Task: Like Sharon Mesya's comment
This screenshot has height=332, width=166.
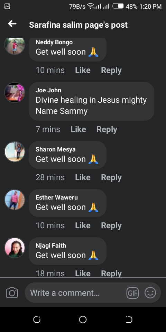Action: (83, 177)
